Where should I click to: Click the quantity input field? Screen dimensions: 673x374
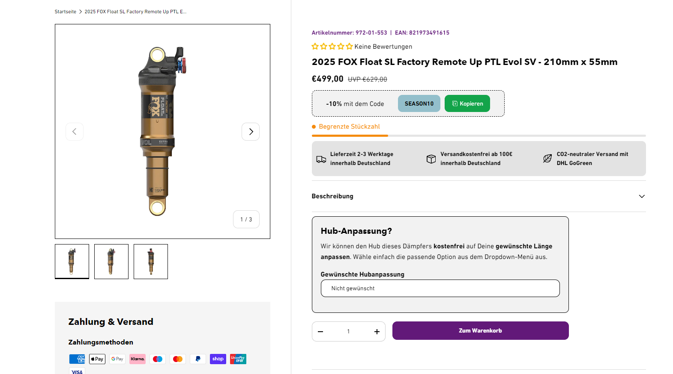tap(348, 332)
